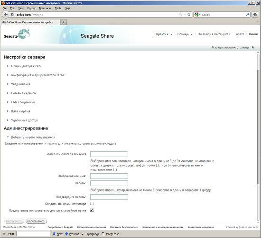
Task: Expand Удаленный доступ section
Action: [24, 120]
